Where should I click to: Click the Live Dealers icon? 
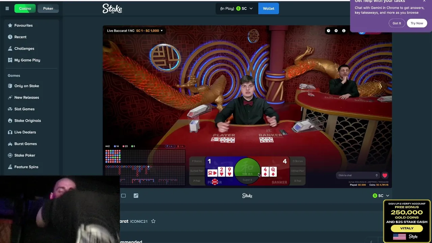click(x=10, y=132)
